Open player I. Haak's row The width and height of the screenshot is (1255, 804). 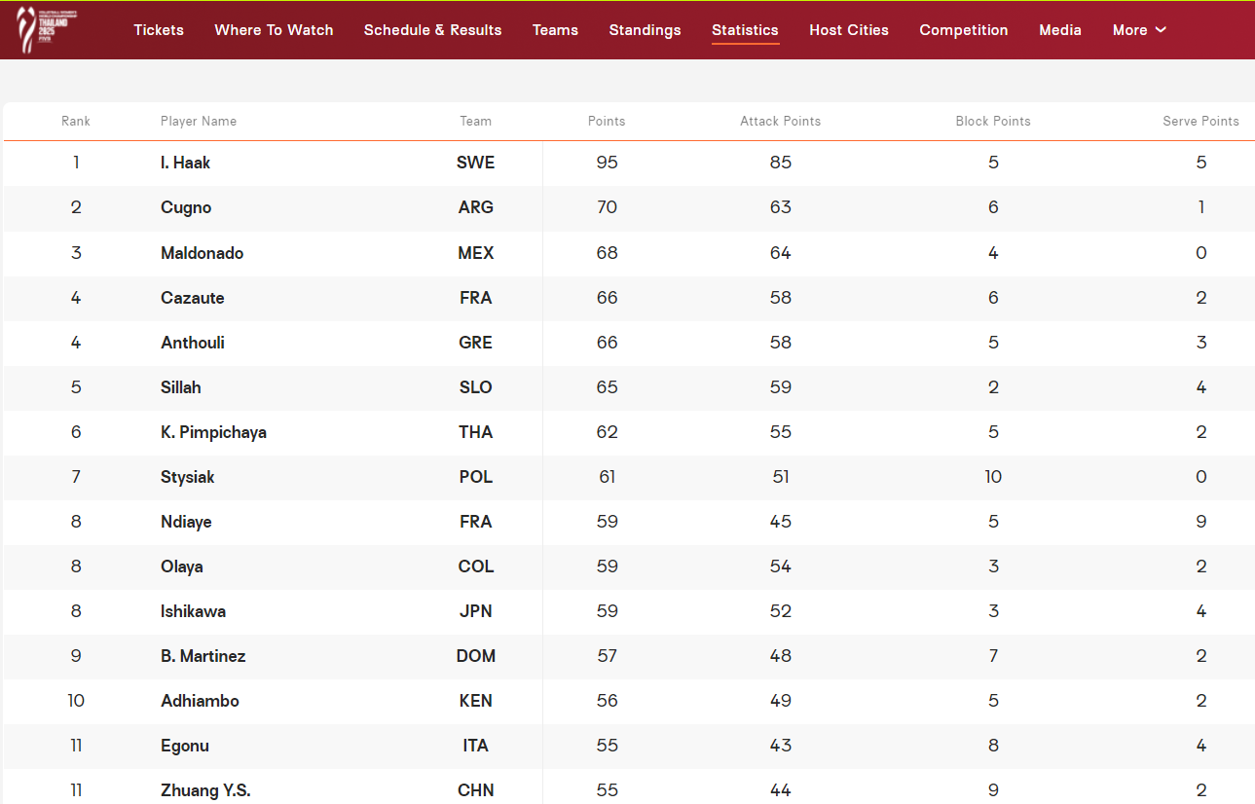pos(185,163)
